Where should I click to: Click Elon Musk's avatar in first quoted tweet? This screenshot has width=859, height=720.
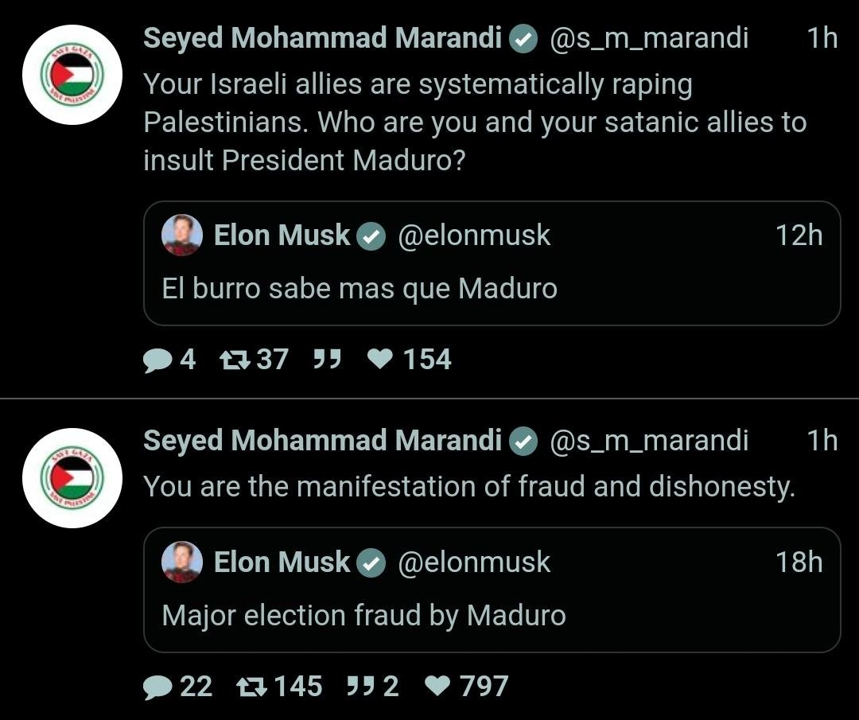(182, 235)
